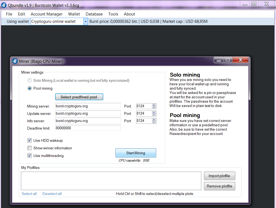Close the Qbundle main window
The height and width of the screenshot is (208, 276).
pos(267,4)
